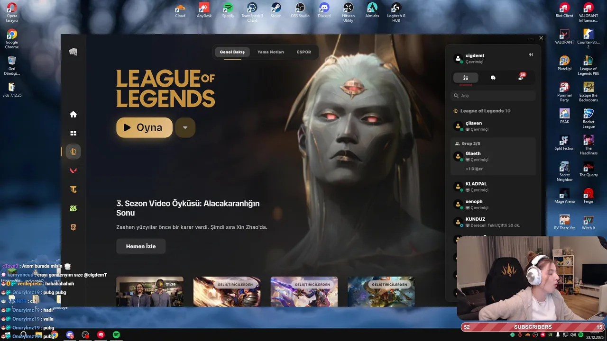Viewport: 607px width, 341px height.
Task: Open the TeamSpeak 3 Client desktop shortcut
Action: (x=252, y=12)
